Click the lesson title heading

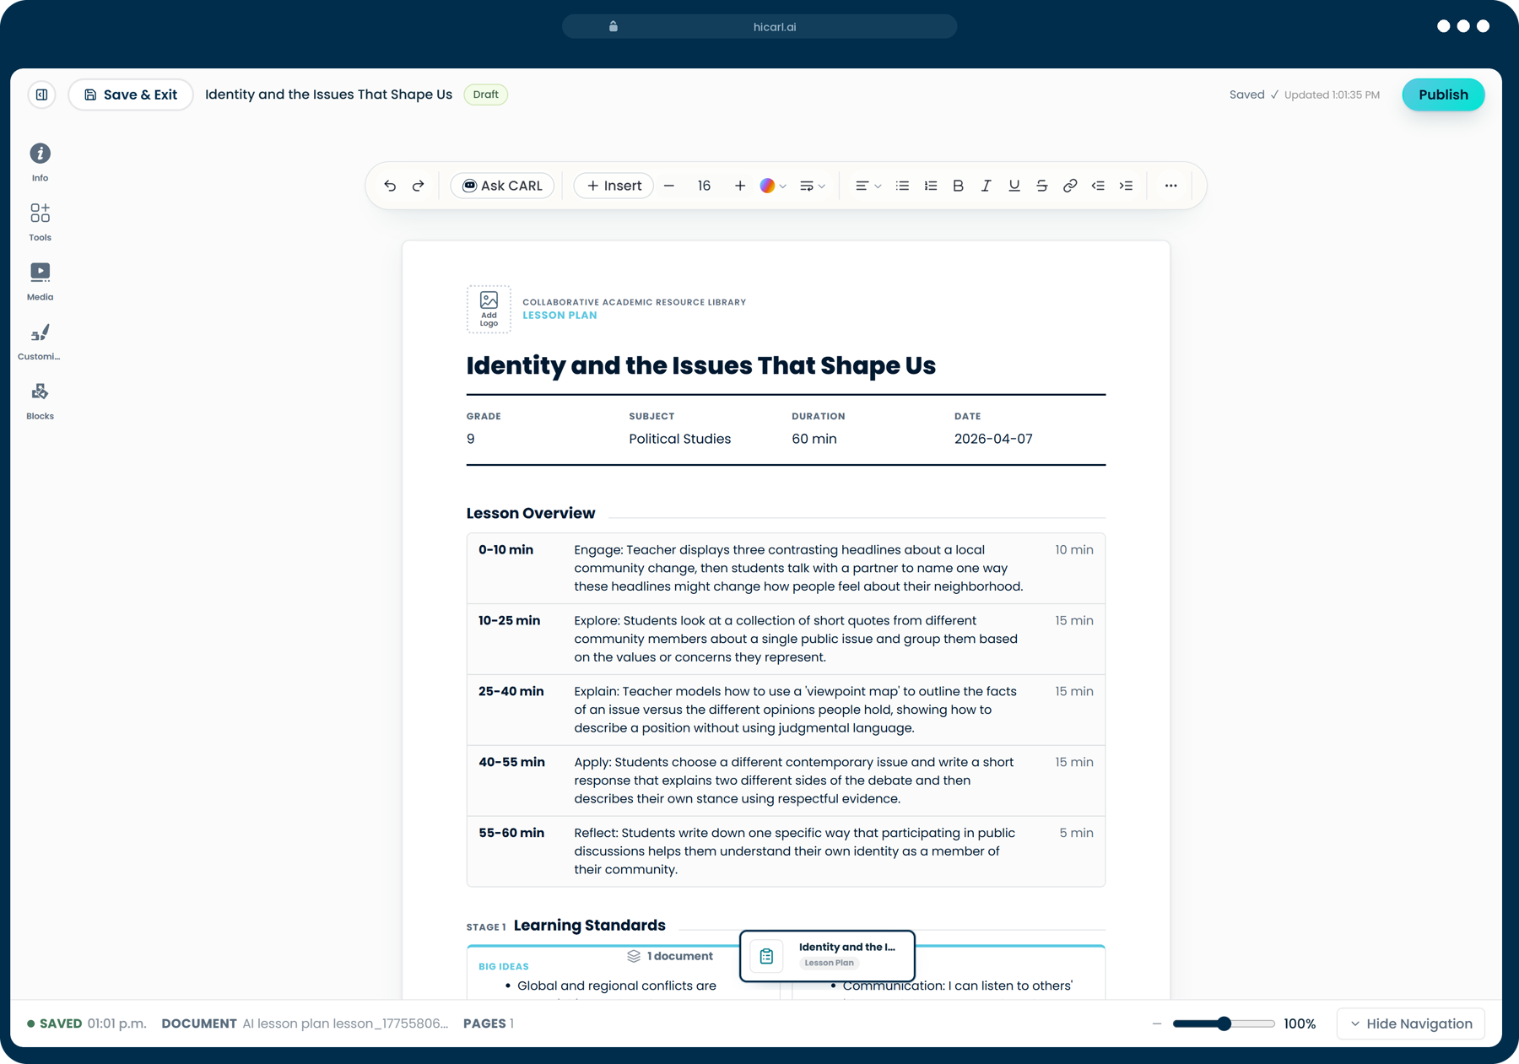700,365
